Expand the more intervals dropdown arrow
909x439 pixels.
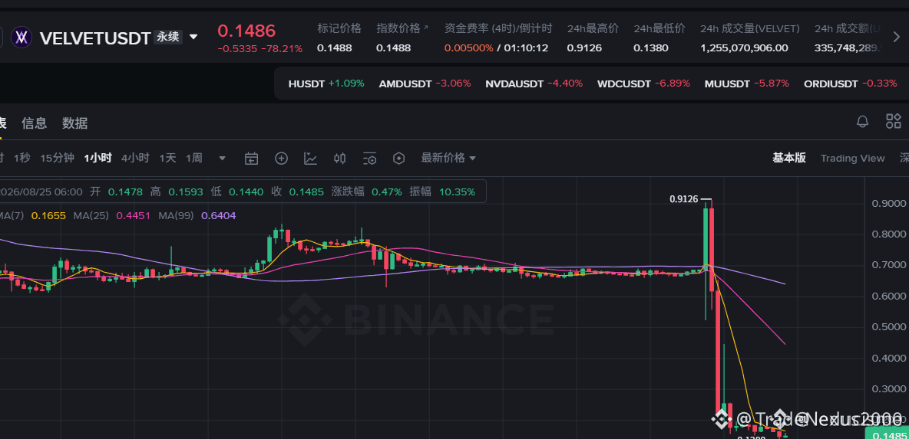point(222,158)
